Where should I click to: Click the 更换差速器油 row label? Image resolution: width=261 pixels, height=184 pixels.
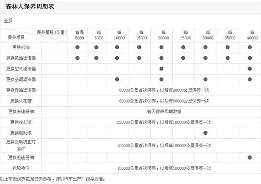(x=21, y=158)
